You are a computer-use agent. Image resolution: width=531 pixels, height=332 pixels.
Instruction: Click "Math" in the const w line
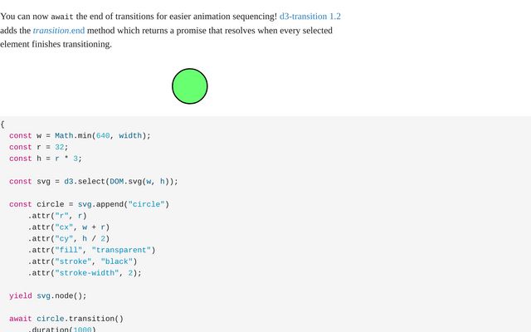click(65, 135)
